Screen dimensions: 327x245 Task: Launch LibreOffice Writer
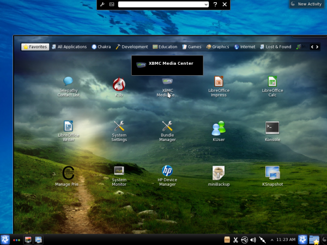click(x=69, y=131)
